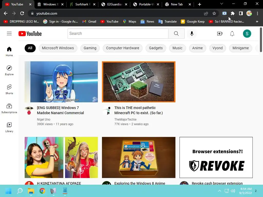Screen dimensions: 263x197
Task: Select the Anime filter chip
Action: pyautogui.click(x=198, y=48)
